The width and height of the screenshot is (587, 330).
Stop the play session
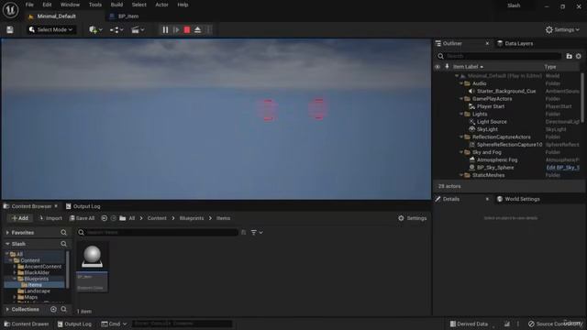[187, 29]
